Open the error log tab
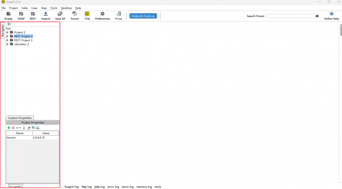Viewport: 342px width, 189px height. click(x=113, y=187)
